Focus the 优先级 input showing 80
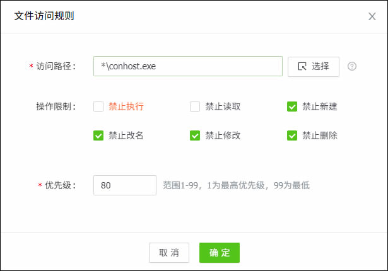 125,185
